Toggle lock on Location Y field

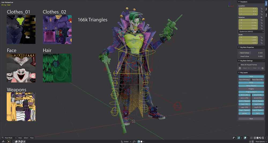[262, 12]
